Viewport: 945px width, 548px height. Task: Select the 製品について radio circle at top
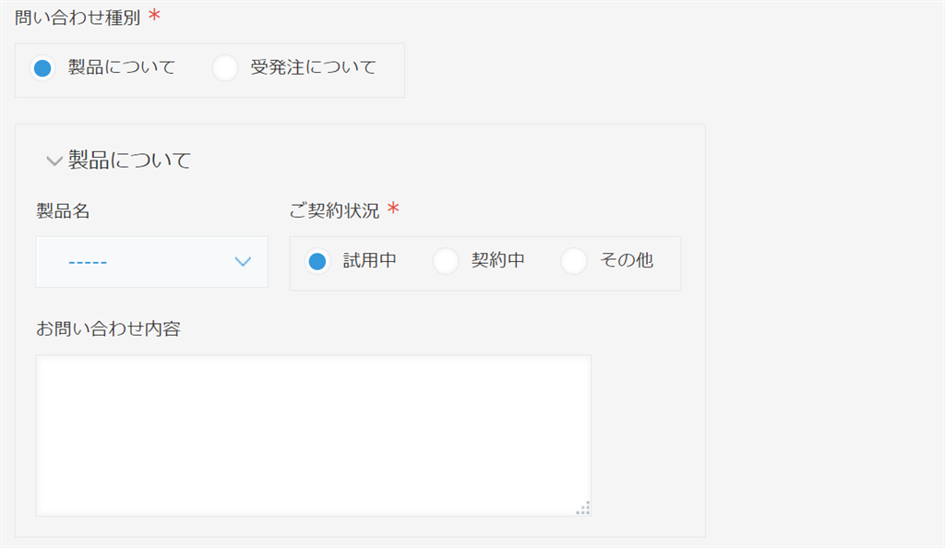pos(42,68)
